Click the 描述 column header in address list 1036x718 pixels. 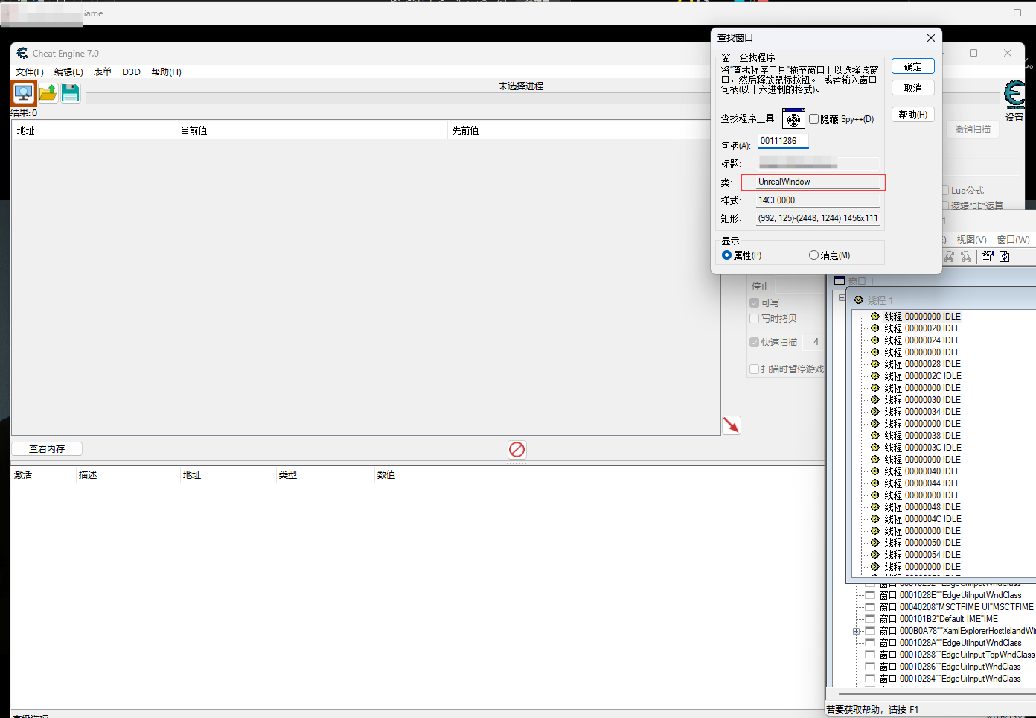coord(128,475)
